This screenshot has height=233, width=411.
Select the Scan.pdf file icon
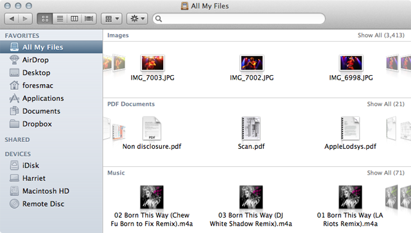[251, 128]
